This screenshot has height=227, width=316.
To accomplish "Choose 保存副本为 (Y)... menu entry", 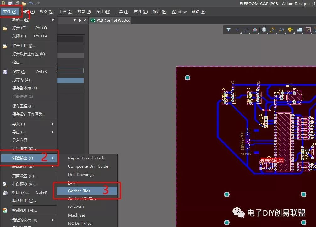I will pos(29,88).
